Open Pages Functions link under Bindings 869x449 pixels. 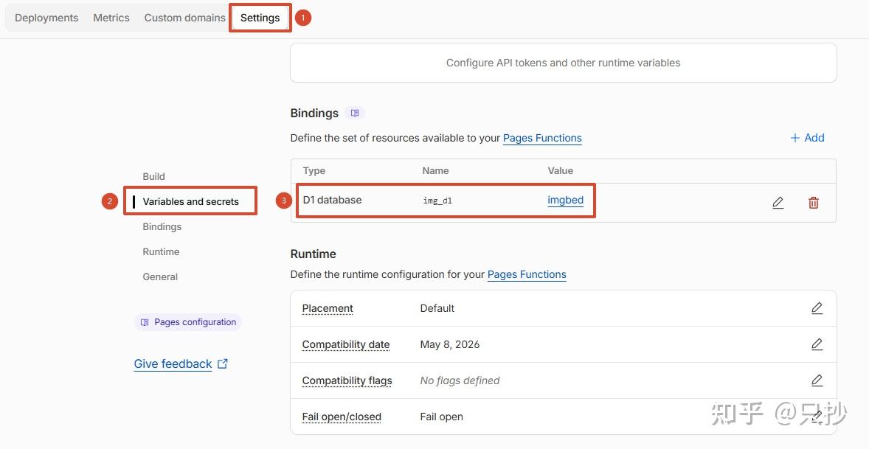click(542, 138)
